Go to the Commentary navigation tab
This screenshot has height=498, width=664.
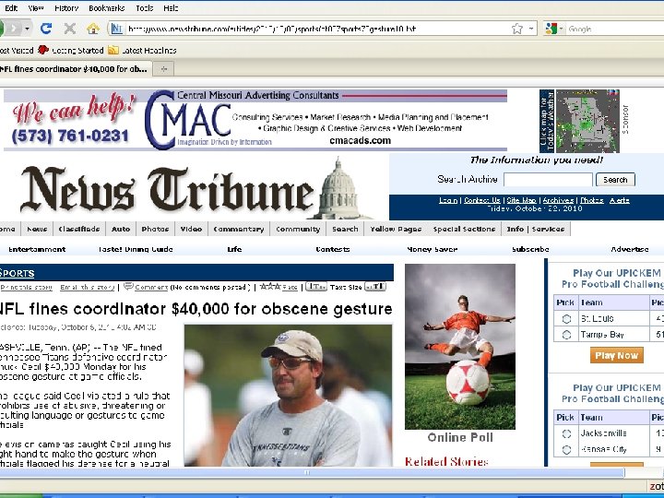click(239, 229)
